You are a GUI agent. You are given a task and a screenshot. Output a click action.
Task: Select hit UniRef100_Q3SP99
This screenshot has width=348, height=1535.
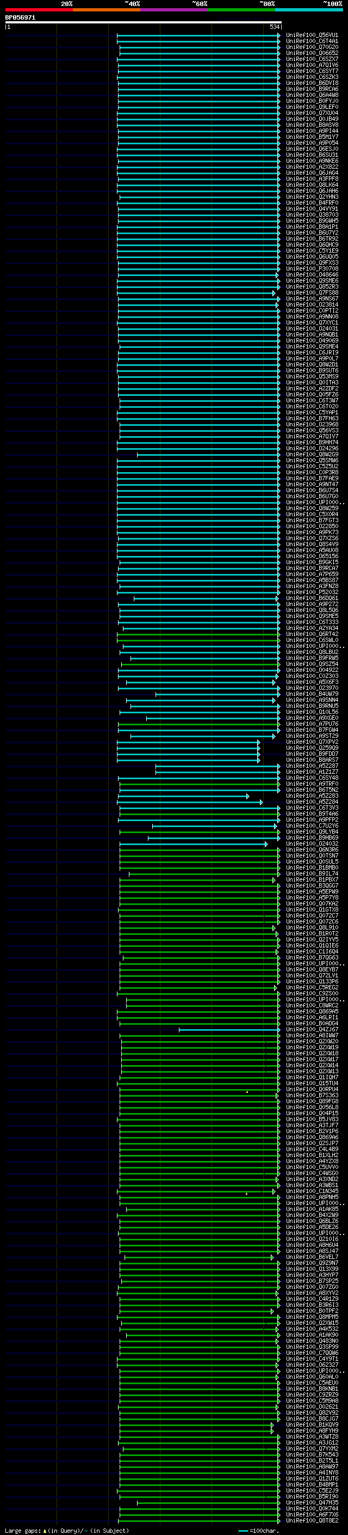click(x=312, y=1347)
